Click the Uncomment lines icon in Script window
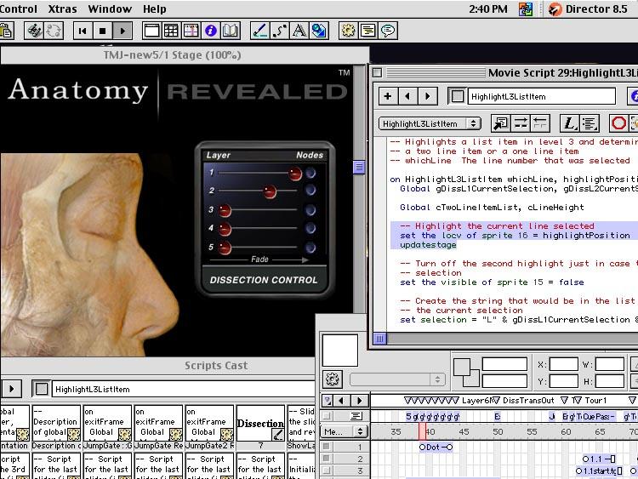Viewport: 638px width, 479px height. click(x=540, y=123)
